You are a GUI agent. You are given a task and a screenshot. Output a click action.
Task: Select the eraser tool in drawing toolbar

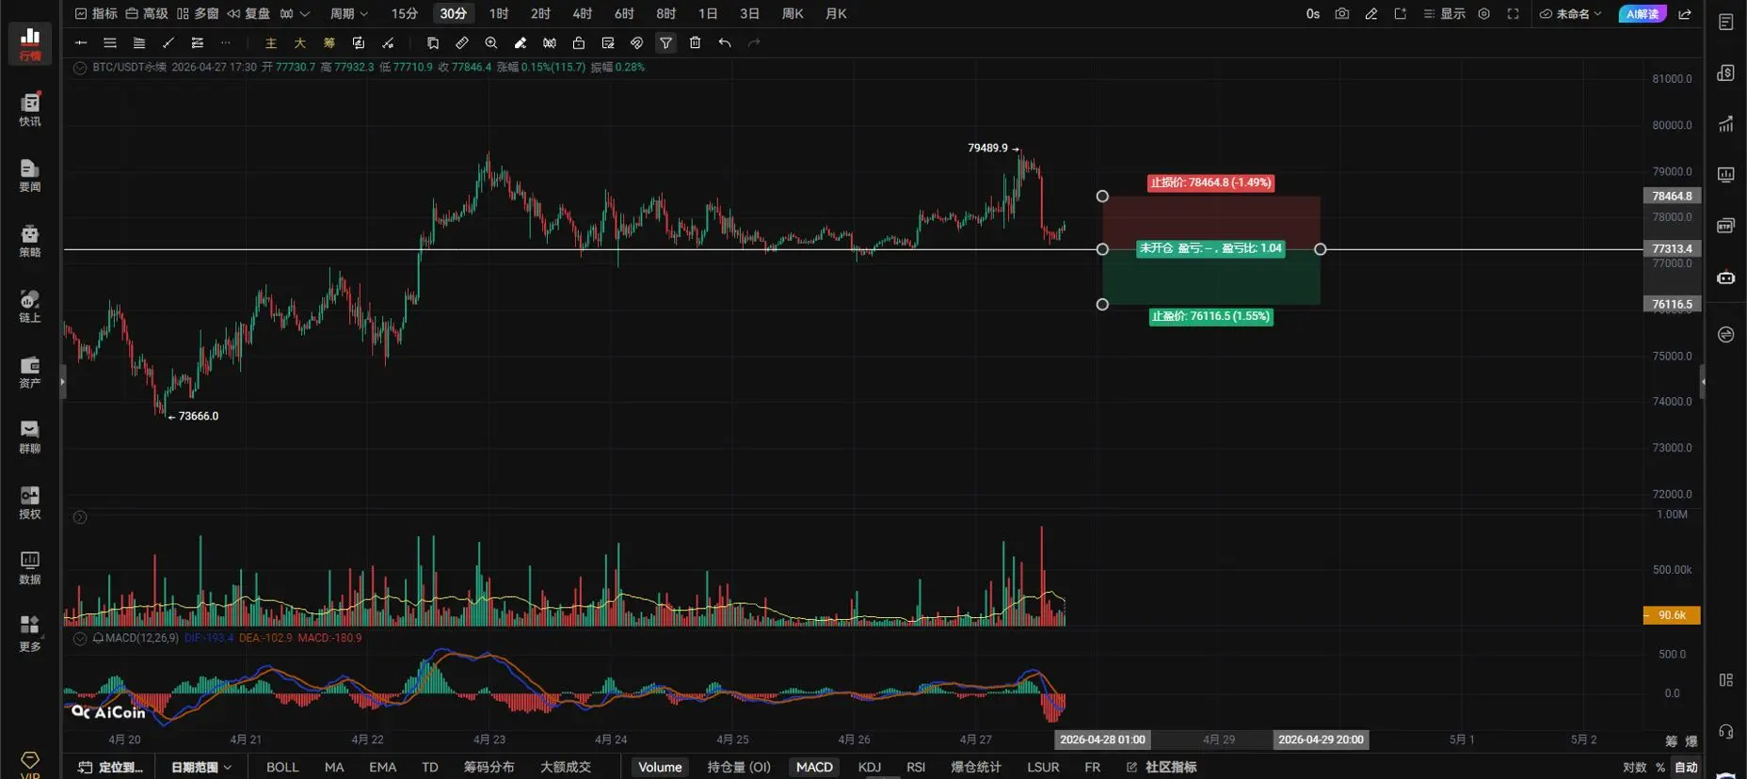521,42
